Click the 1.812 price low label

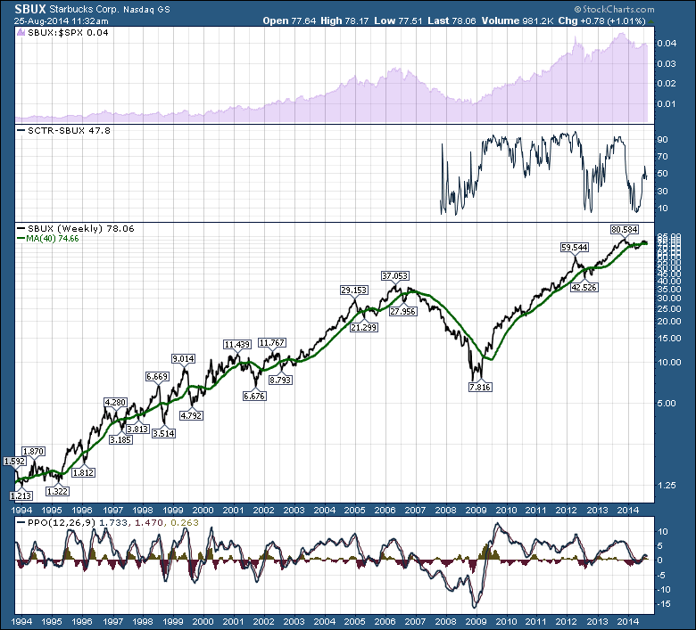(x=84, y=472)
